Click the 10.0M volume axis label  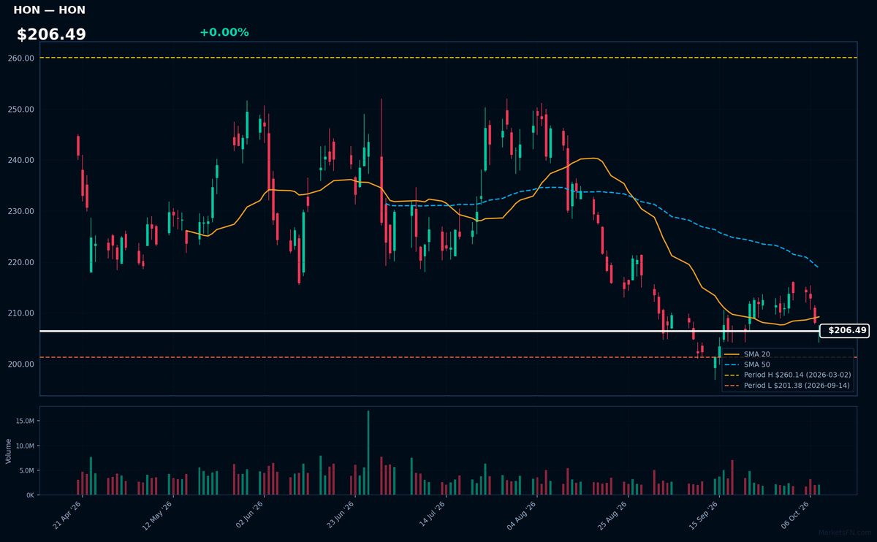23,446
